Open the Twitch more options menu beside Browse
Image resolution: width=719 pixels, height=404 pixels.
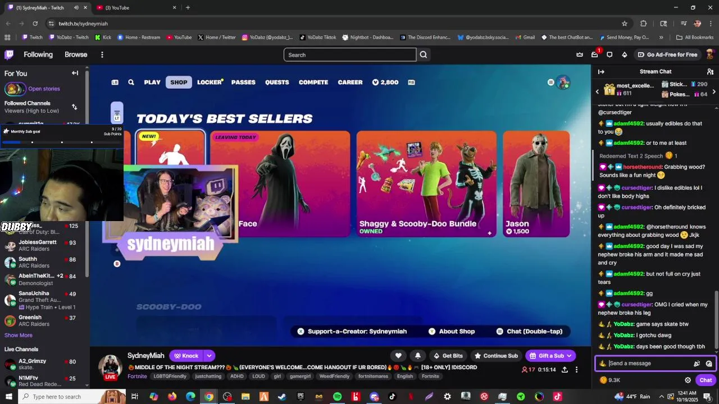pyautogui.click(x=102, y=54)
